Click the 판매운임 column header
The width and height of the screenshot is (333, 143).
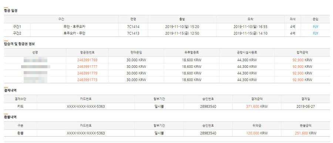point(136,52)
